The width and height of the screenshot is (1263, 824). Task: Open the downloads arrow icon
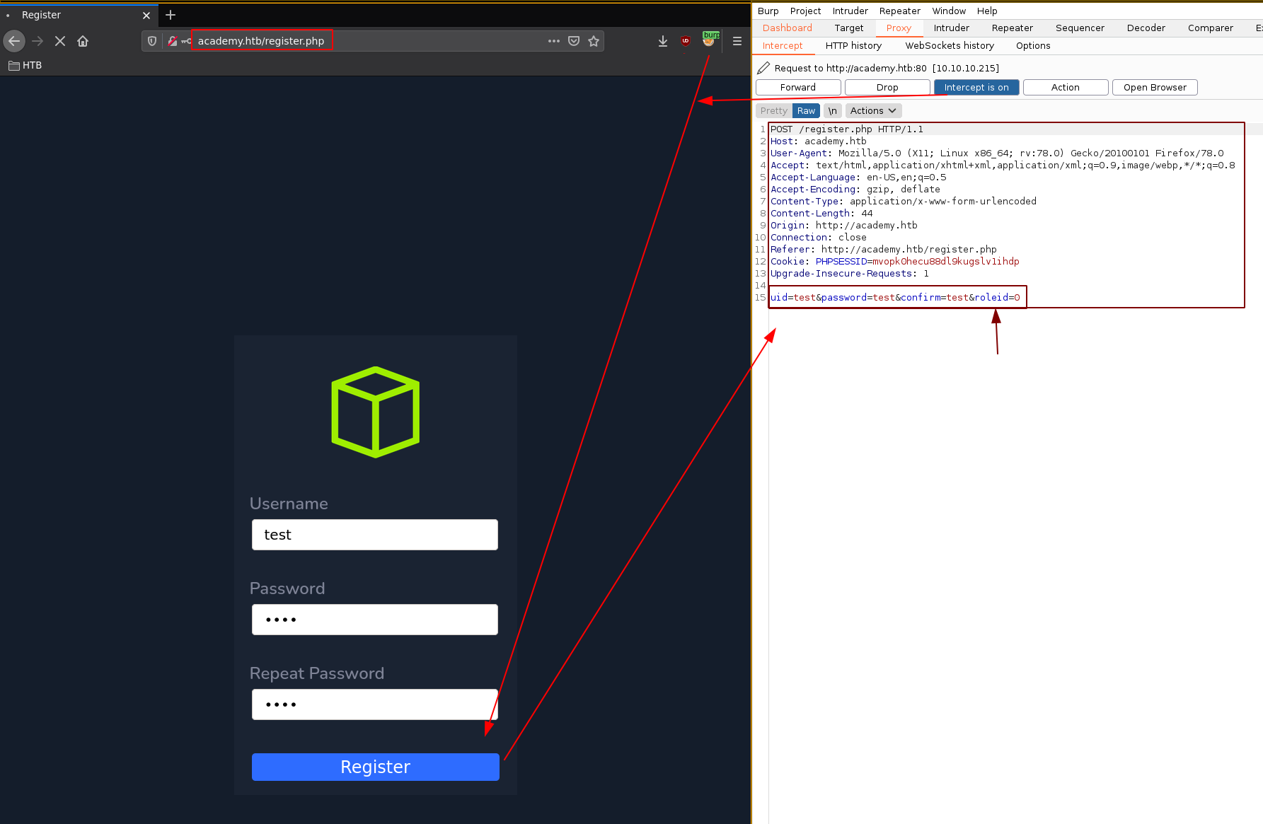pyautogui.click(x=663, y=41)
